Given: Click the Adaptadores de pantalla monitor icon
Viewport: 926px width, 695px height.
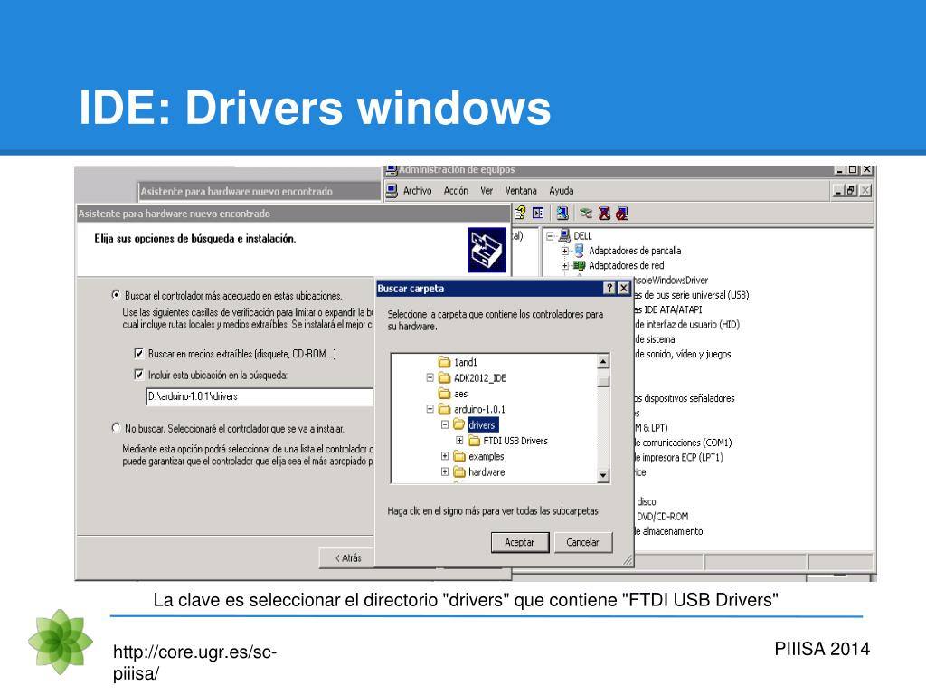Looking at the screenshot, I should tap(580, 251).
